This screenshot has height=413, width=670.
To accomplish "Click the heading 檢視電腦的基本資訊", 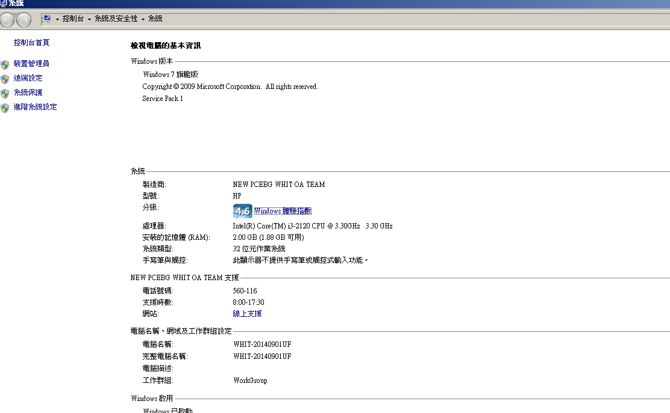I will pos(165,46).
